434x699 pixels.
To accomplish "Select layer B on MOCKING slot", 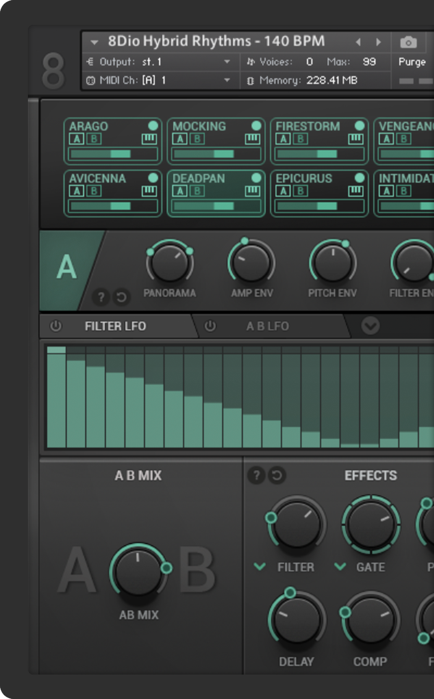I will (197, 139).
